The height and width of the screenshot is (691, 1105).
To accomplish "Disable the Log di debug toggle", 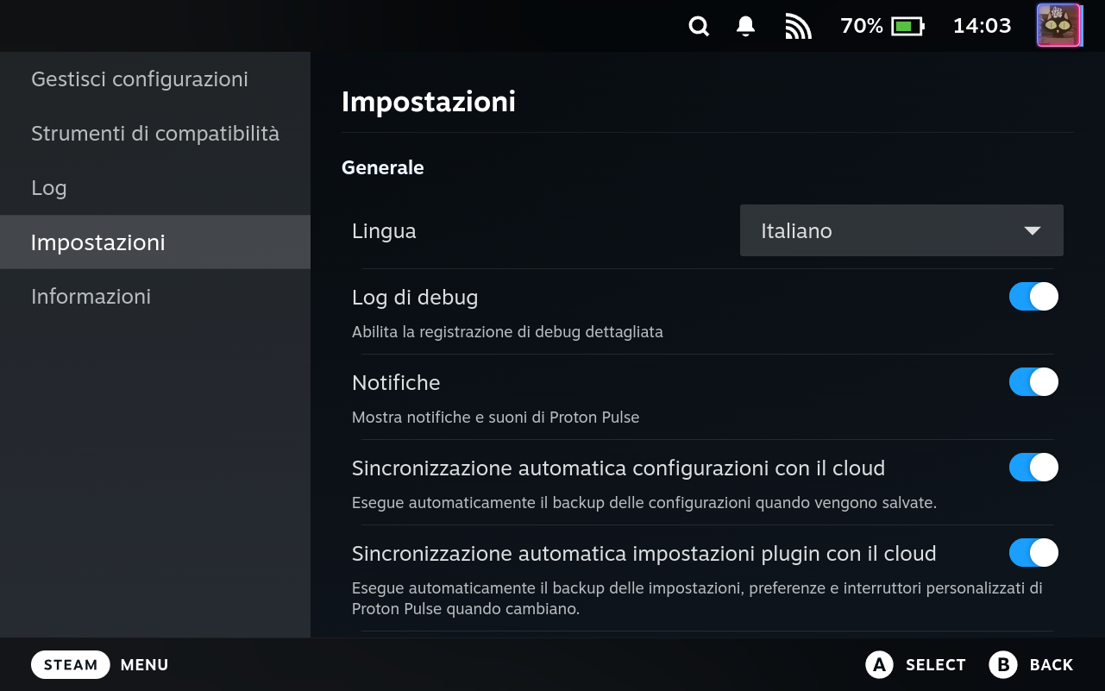I will coord(1033,297).
